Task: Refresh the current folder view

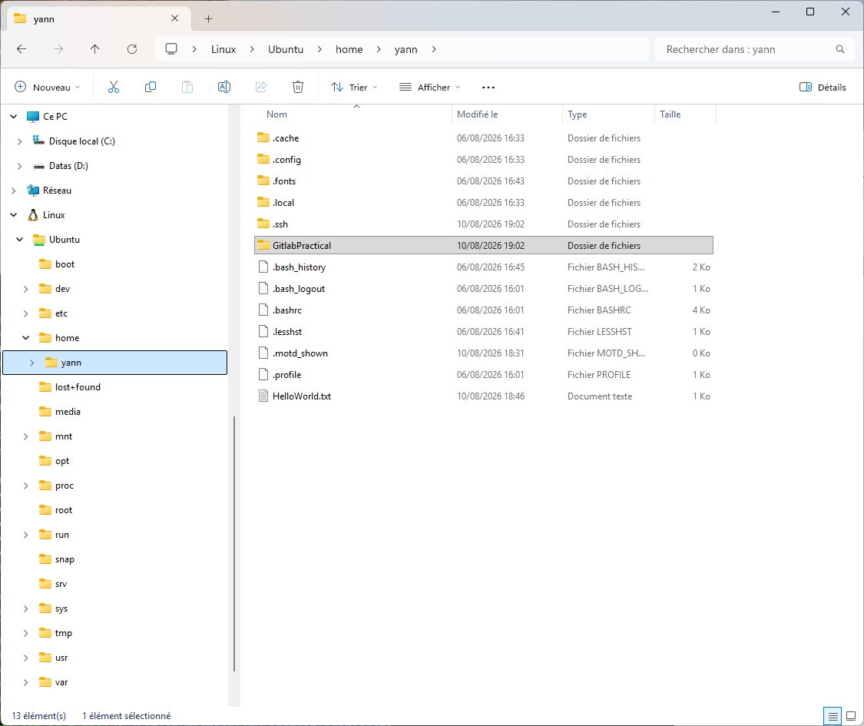Action: 132,49
